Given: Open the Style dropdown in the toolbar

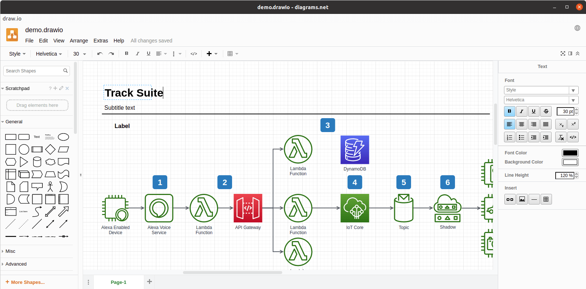Looking at the screenshot, I should (17, 54).
